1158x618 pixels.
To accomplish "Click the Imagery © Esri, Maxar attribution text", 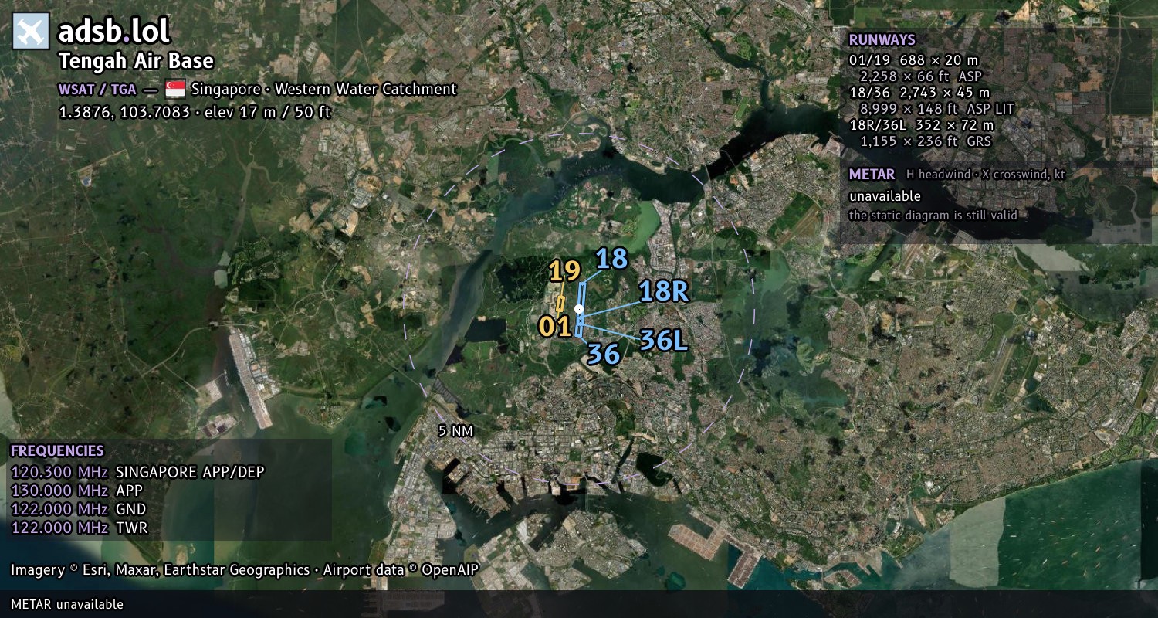I will pyautogui.click(x=245, y=570).
